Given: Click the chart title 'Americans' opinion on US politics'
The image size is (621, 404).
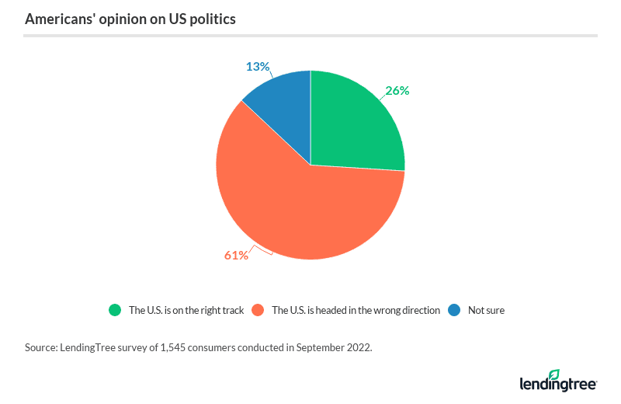Looking at the screenshot, I should (x=130, y=19).
